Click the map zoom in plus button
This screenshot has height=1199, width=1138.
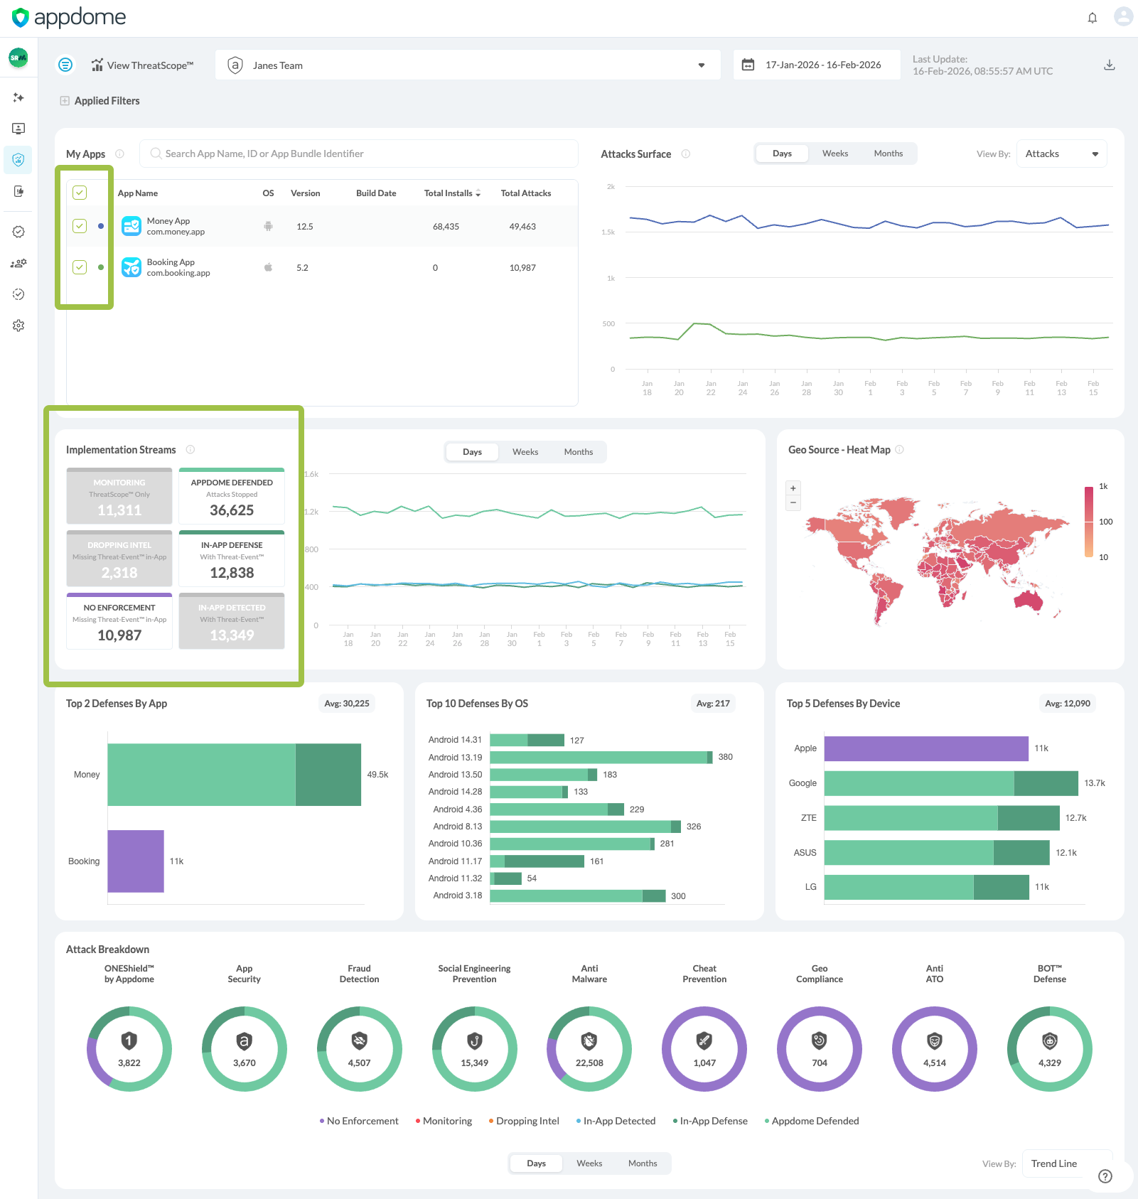coord(793,488)
